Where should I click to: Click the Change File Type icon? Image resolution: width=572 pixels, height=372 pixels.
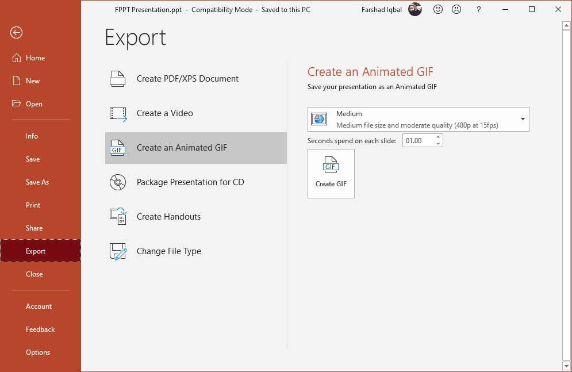pyautogui.click(x=118, y=251)
